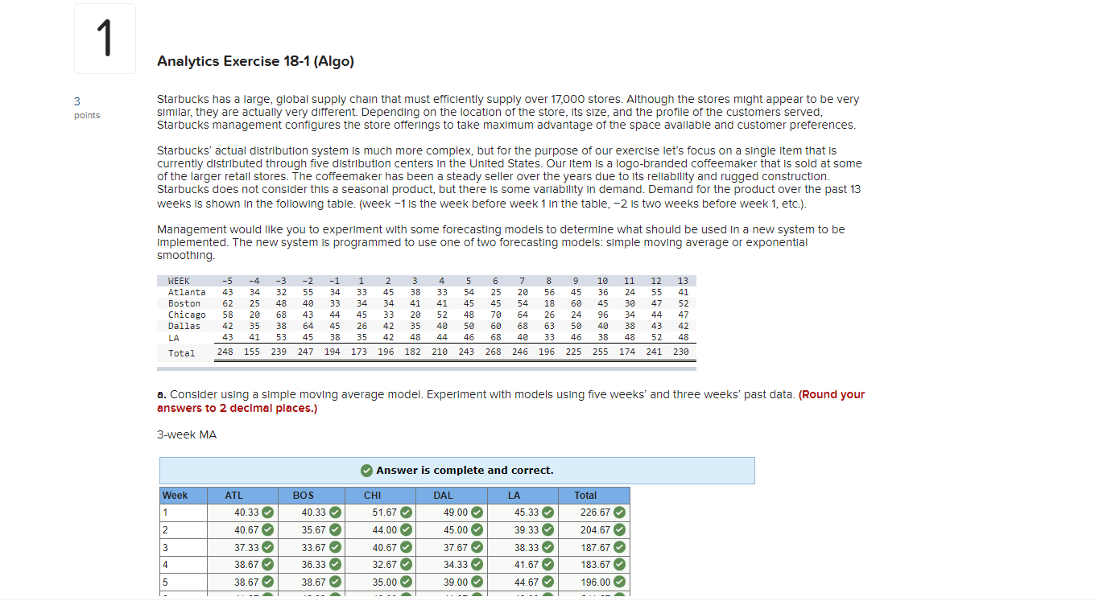Click the question number 1 card

point(105,38)
